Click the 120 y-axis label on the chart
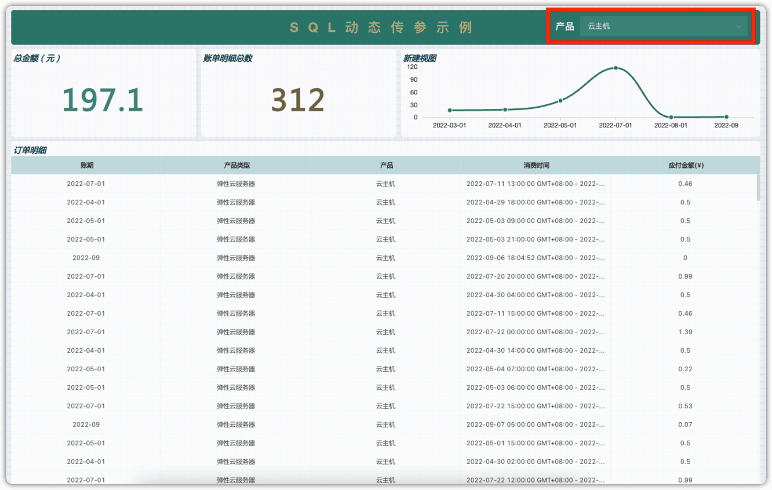 (x=412, y=67)
